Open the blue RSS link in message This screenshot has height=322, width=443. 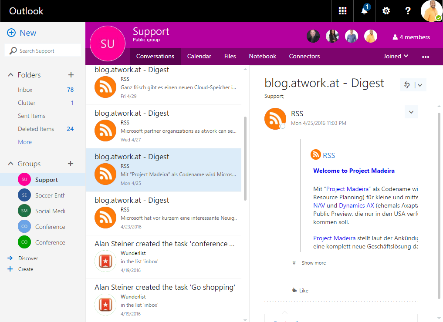click(329, 155)
